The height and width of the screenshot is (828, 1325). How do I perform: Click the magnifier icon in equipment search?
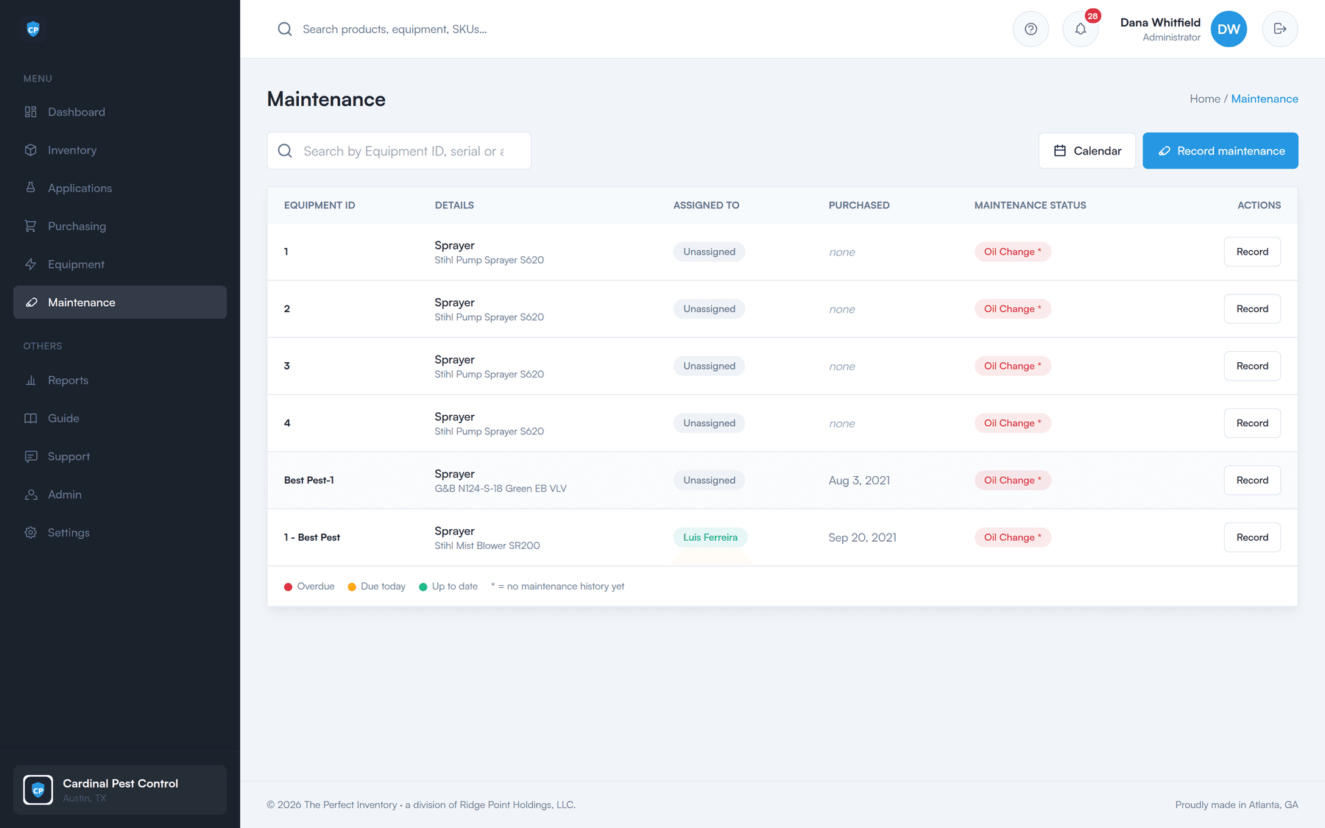[x=285, y=151]
